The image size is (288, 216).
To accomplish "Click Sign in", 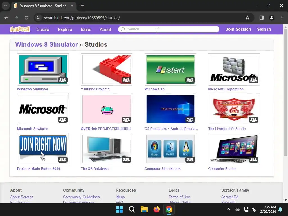I will [264, 29].
